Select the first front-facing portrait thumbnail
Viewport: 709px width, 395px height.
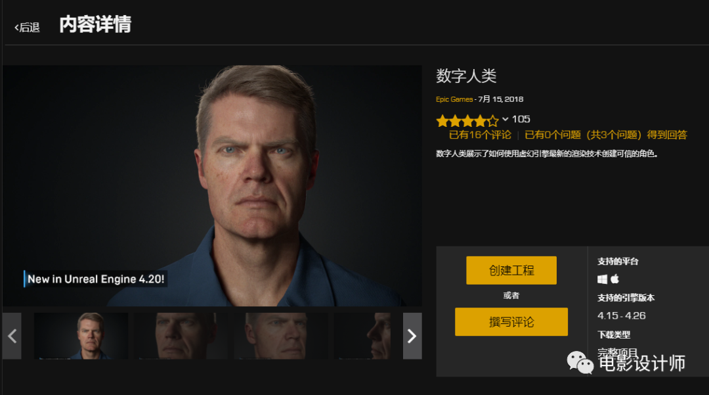click(x=81, y=336)
